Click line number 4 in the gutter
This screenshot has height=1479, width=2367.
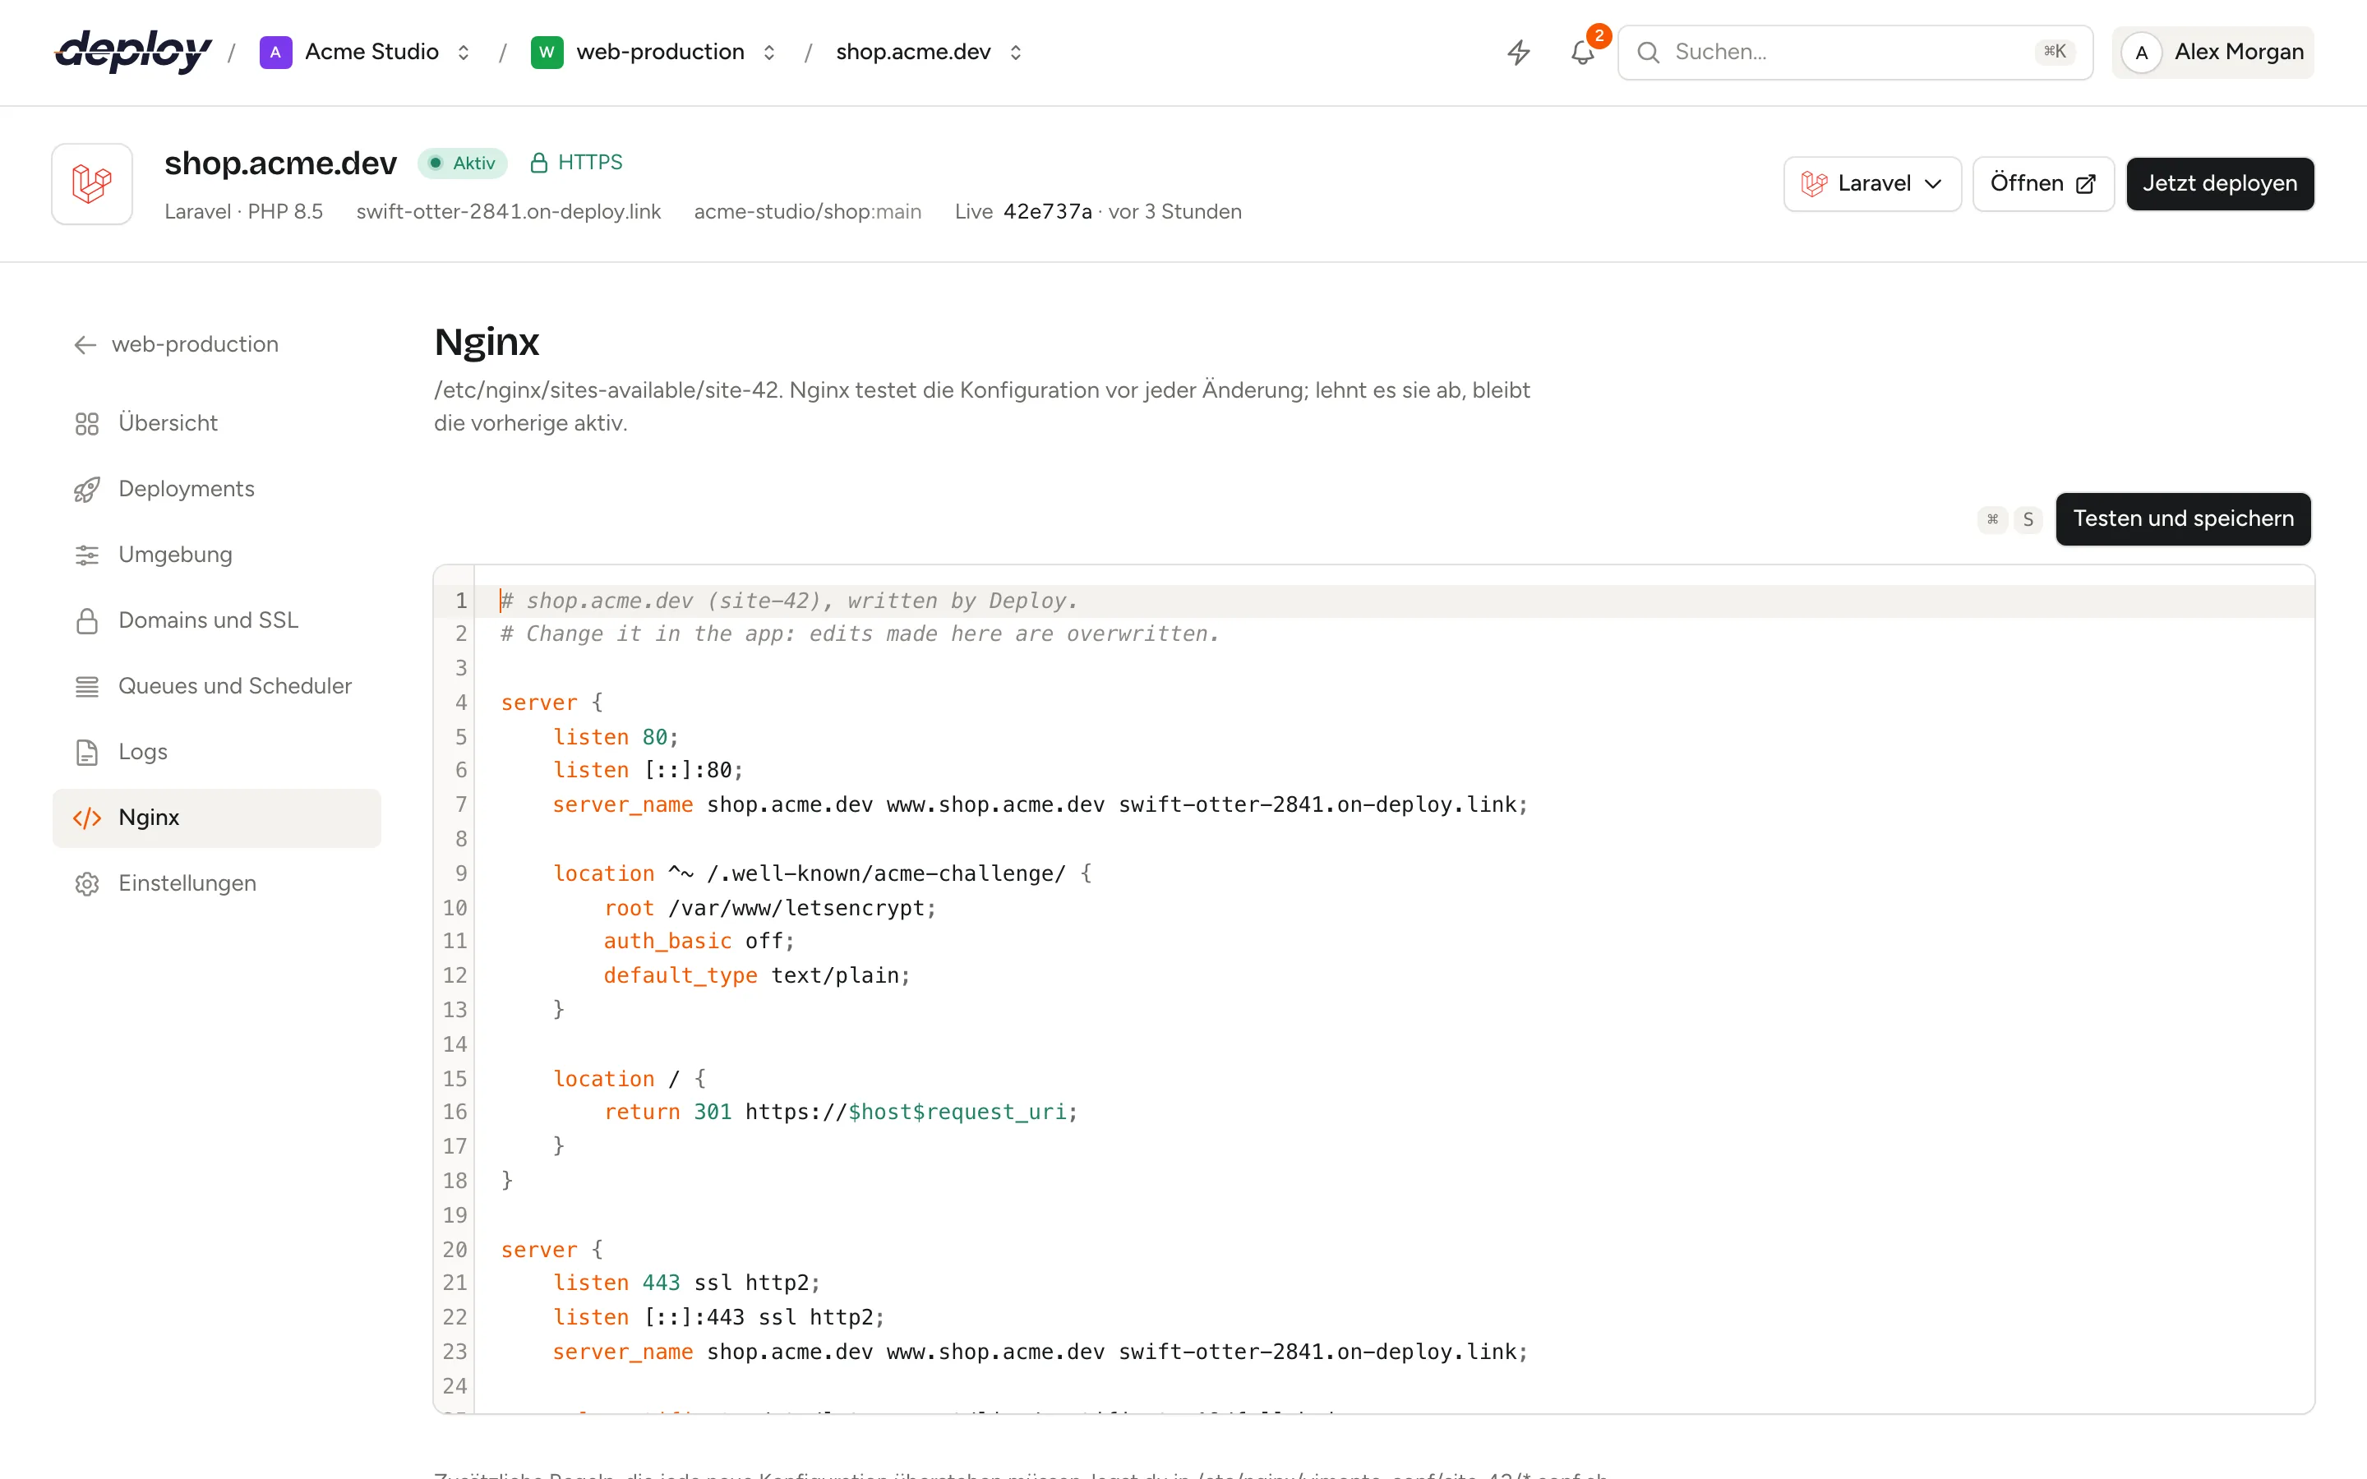(x=461, y=703)
